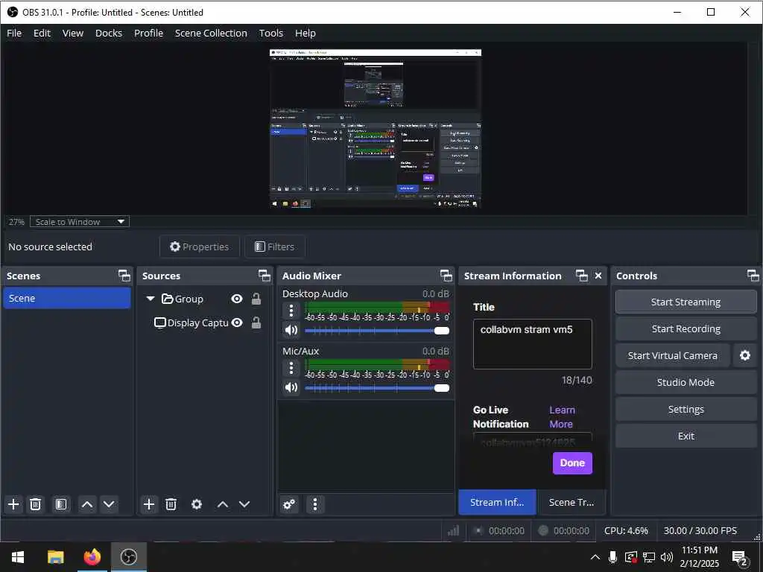Toggle Studio Mode

coord(686,382)
